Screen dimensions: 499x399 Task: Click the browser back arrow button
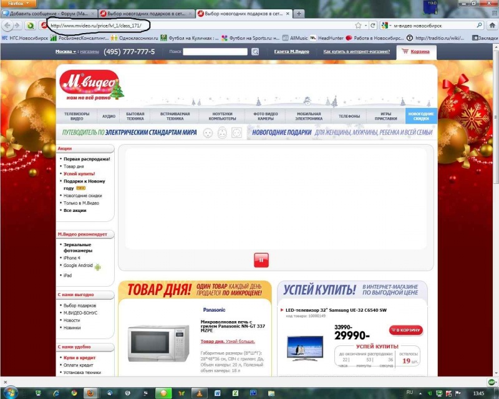coord(8,26)
